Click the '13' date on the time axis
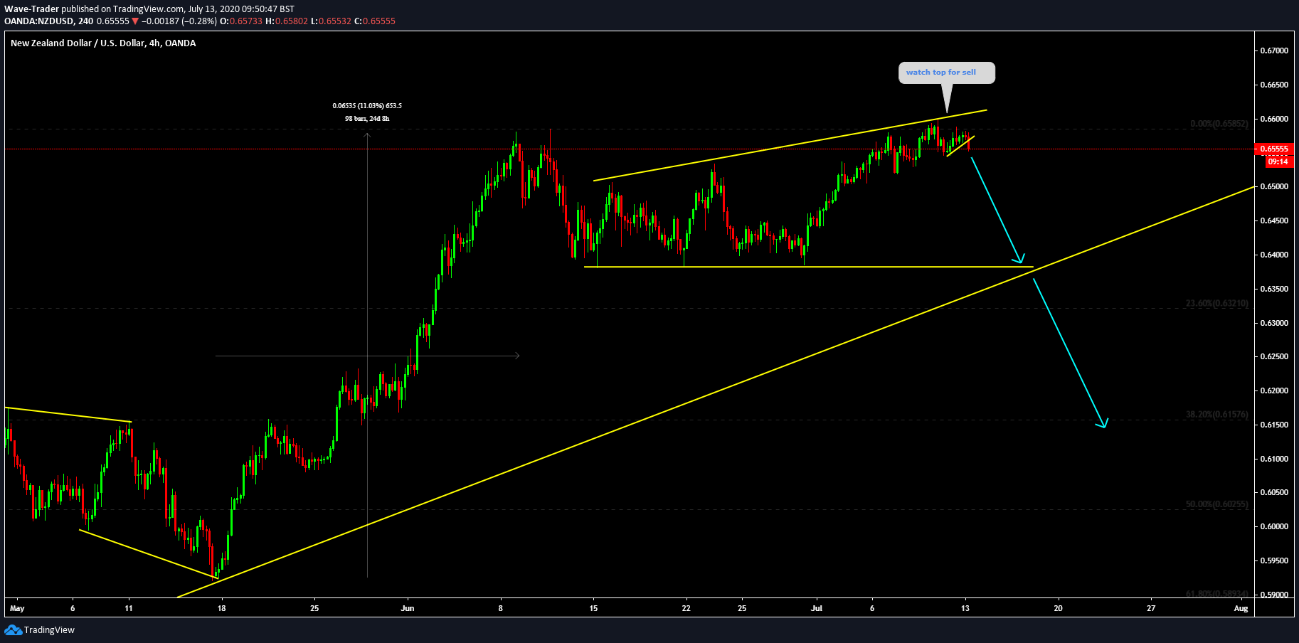Image resolution: width=1299 pixels, height=643 pixels. coord(965,608)
